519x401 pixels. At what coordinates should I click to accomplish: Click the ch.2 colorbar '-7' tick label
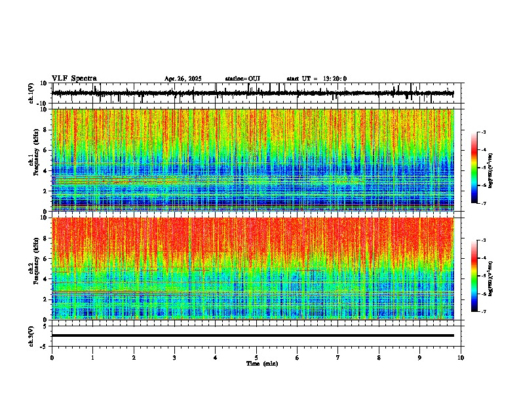(x=484, y=311)
